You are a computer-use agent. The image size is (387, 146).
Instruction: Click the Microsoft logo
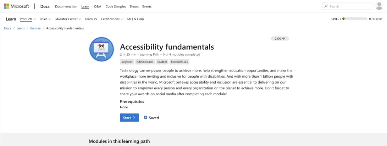click(x=16, y=6)
